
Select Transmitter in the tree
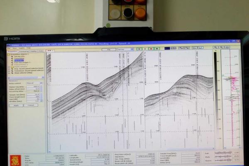(x=19, y=58)
